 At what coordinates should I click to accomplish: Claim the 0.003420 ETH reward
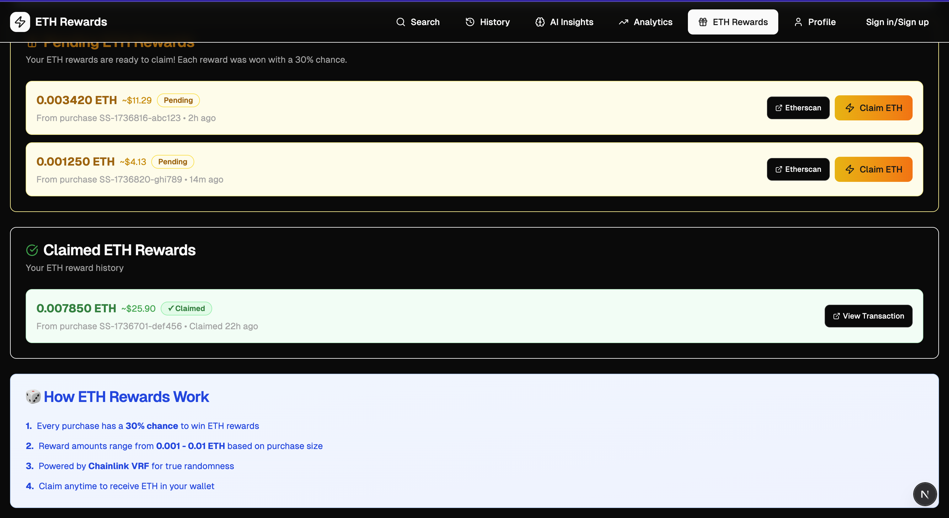coord(873,108)
